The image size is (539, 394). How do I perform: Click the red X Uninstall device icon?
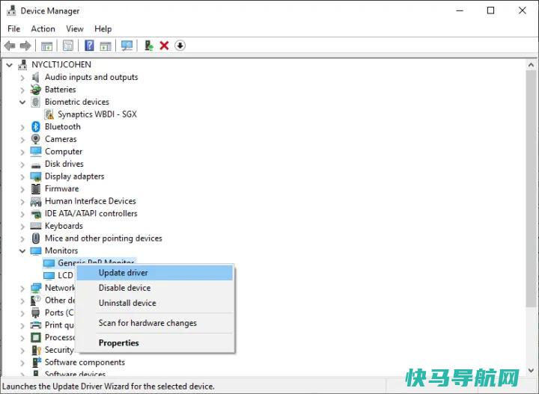(164, 46)
